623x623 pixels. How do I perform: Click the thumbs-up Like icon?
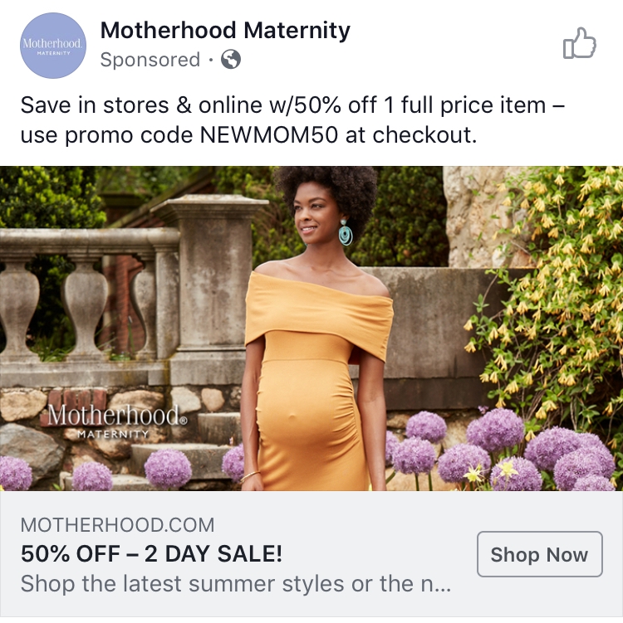(x=579, y=43)
